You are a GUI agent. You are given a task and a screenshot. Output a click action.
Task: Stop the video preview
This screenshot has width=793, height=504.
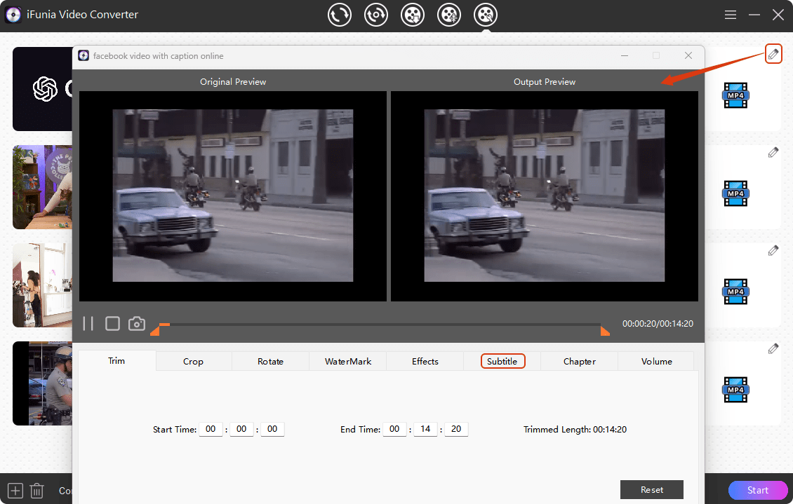click(x=112, y=323)
